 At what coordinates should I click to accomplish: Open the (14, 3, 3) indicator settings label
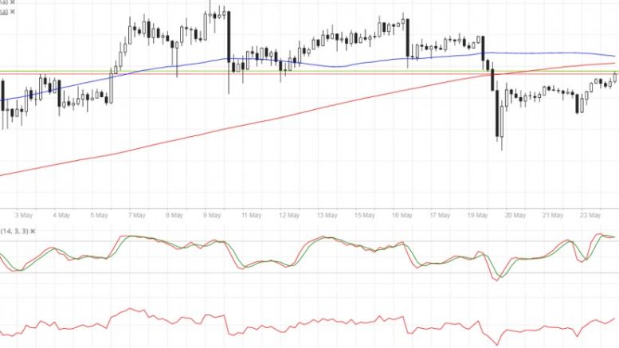point(14,231)
